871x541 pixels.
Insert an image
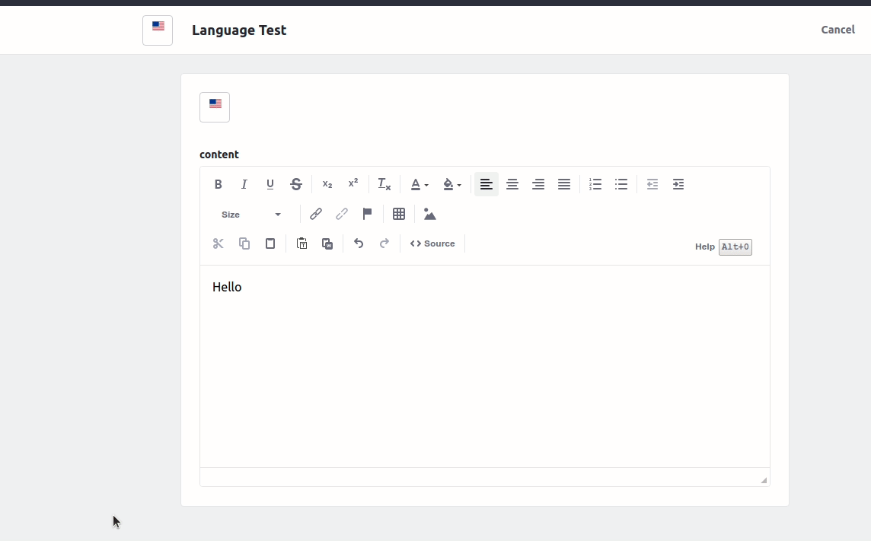pyautogui.click(x=430, y=214)
